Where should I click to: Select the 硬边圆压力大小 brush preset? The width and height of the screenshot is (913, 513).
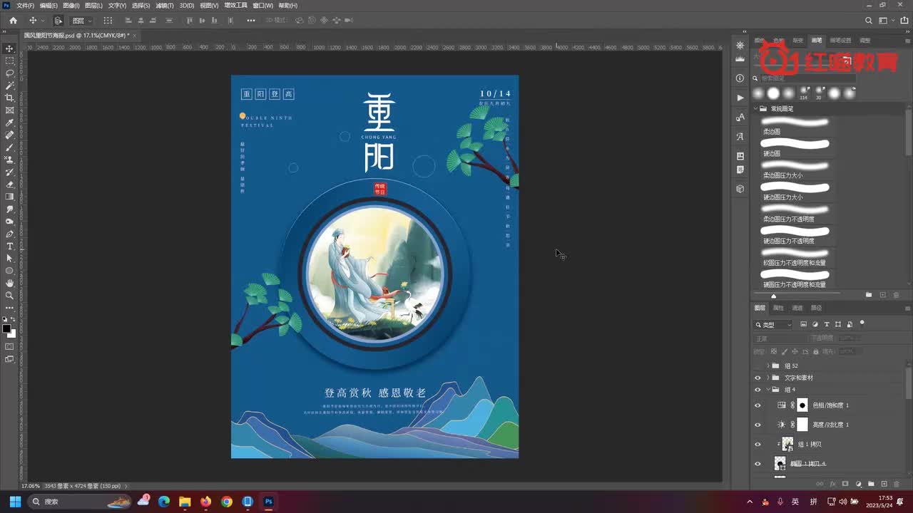(x=795, y=191)
